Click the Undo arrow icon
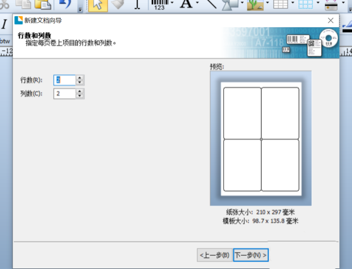The image size is (352, 269). click(x=65, y=4)
